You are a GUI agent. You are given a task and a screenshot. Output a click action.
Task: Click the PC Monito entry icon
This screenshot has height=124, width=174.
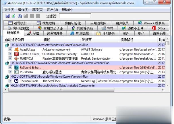pos(16,72)
